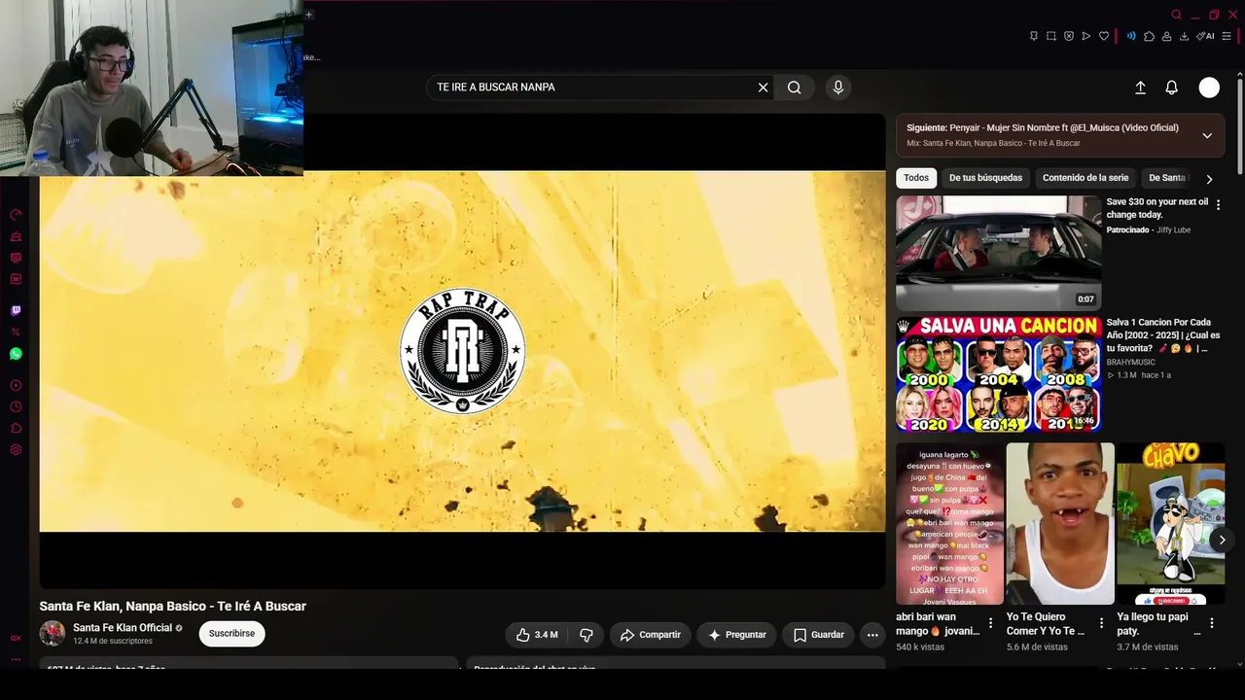Open WhatsApp from the browser sidebar

(16, 354)
